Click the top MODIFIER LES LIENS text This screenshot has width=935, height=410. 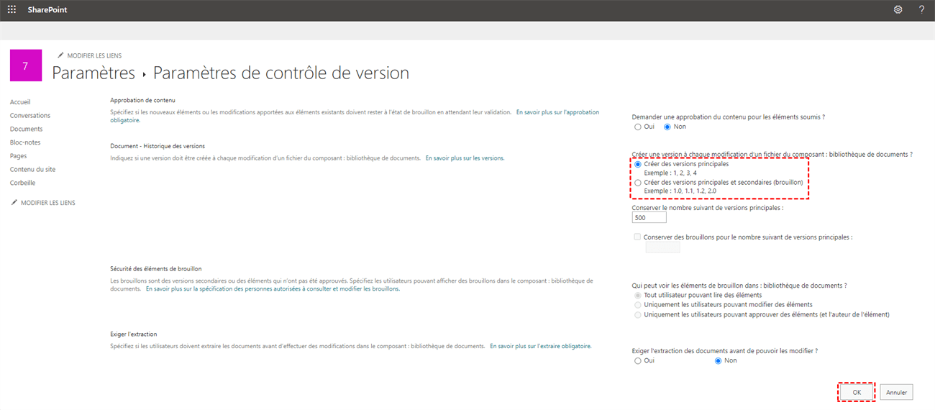tap(94, 55)
